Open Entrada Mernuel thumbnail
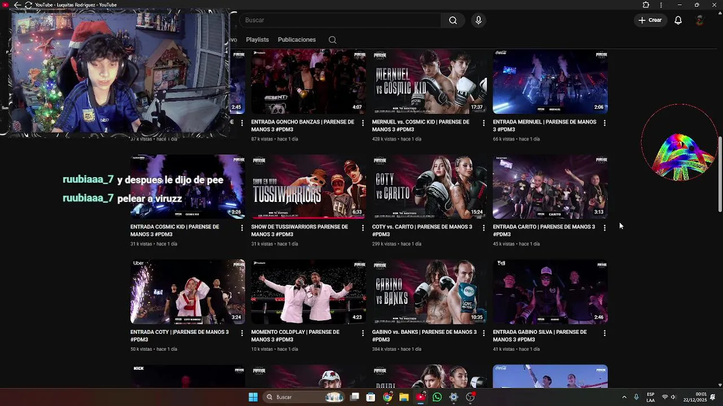Image resolution: width=723 pixels, height=406 pixels. point(550,82)
